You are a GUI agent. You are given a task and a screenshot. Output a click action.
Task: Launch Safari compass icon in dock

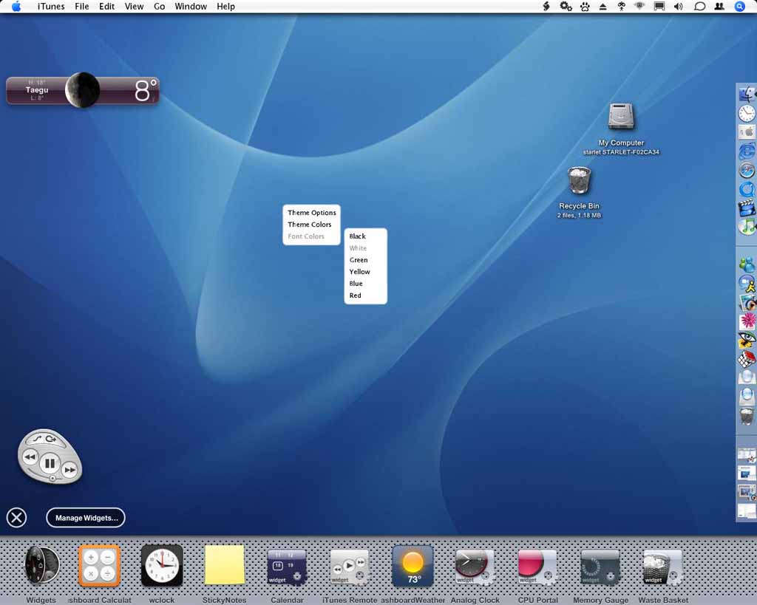pos(747,171)
